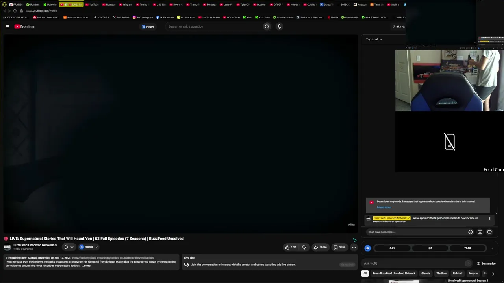504x283 pixels.
Task: Click the search magnifier button
Action: tap(267, 26)
